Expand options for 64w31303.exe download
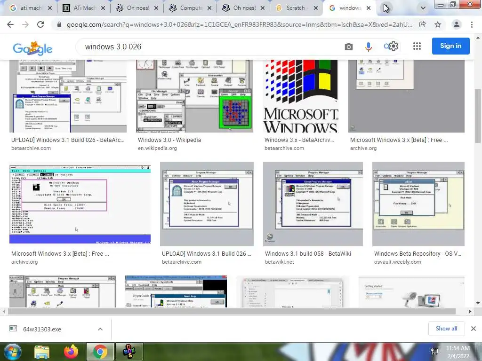 point(100,329)
